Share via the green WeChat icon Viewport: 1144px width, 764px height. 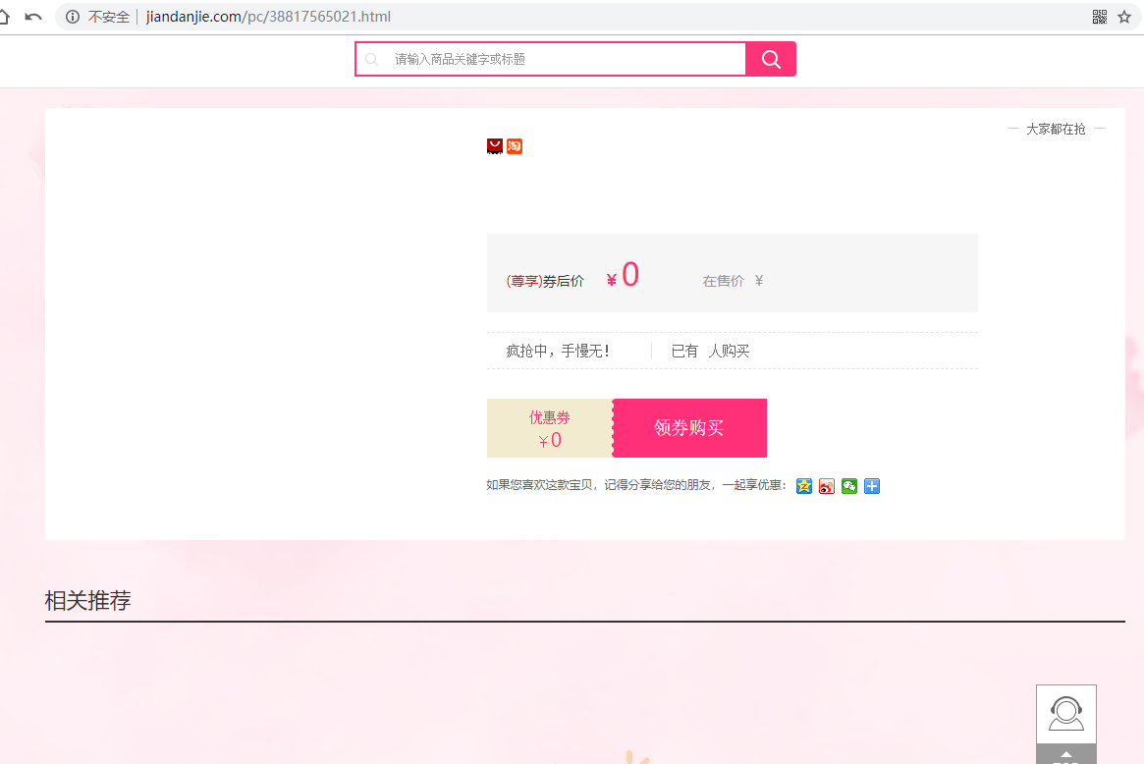pos(849,486)
